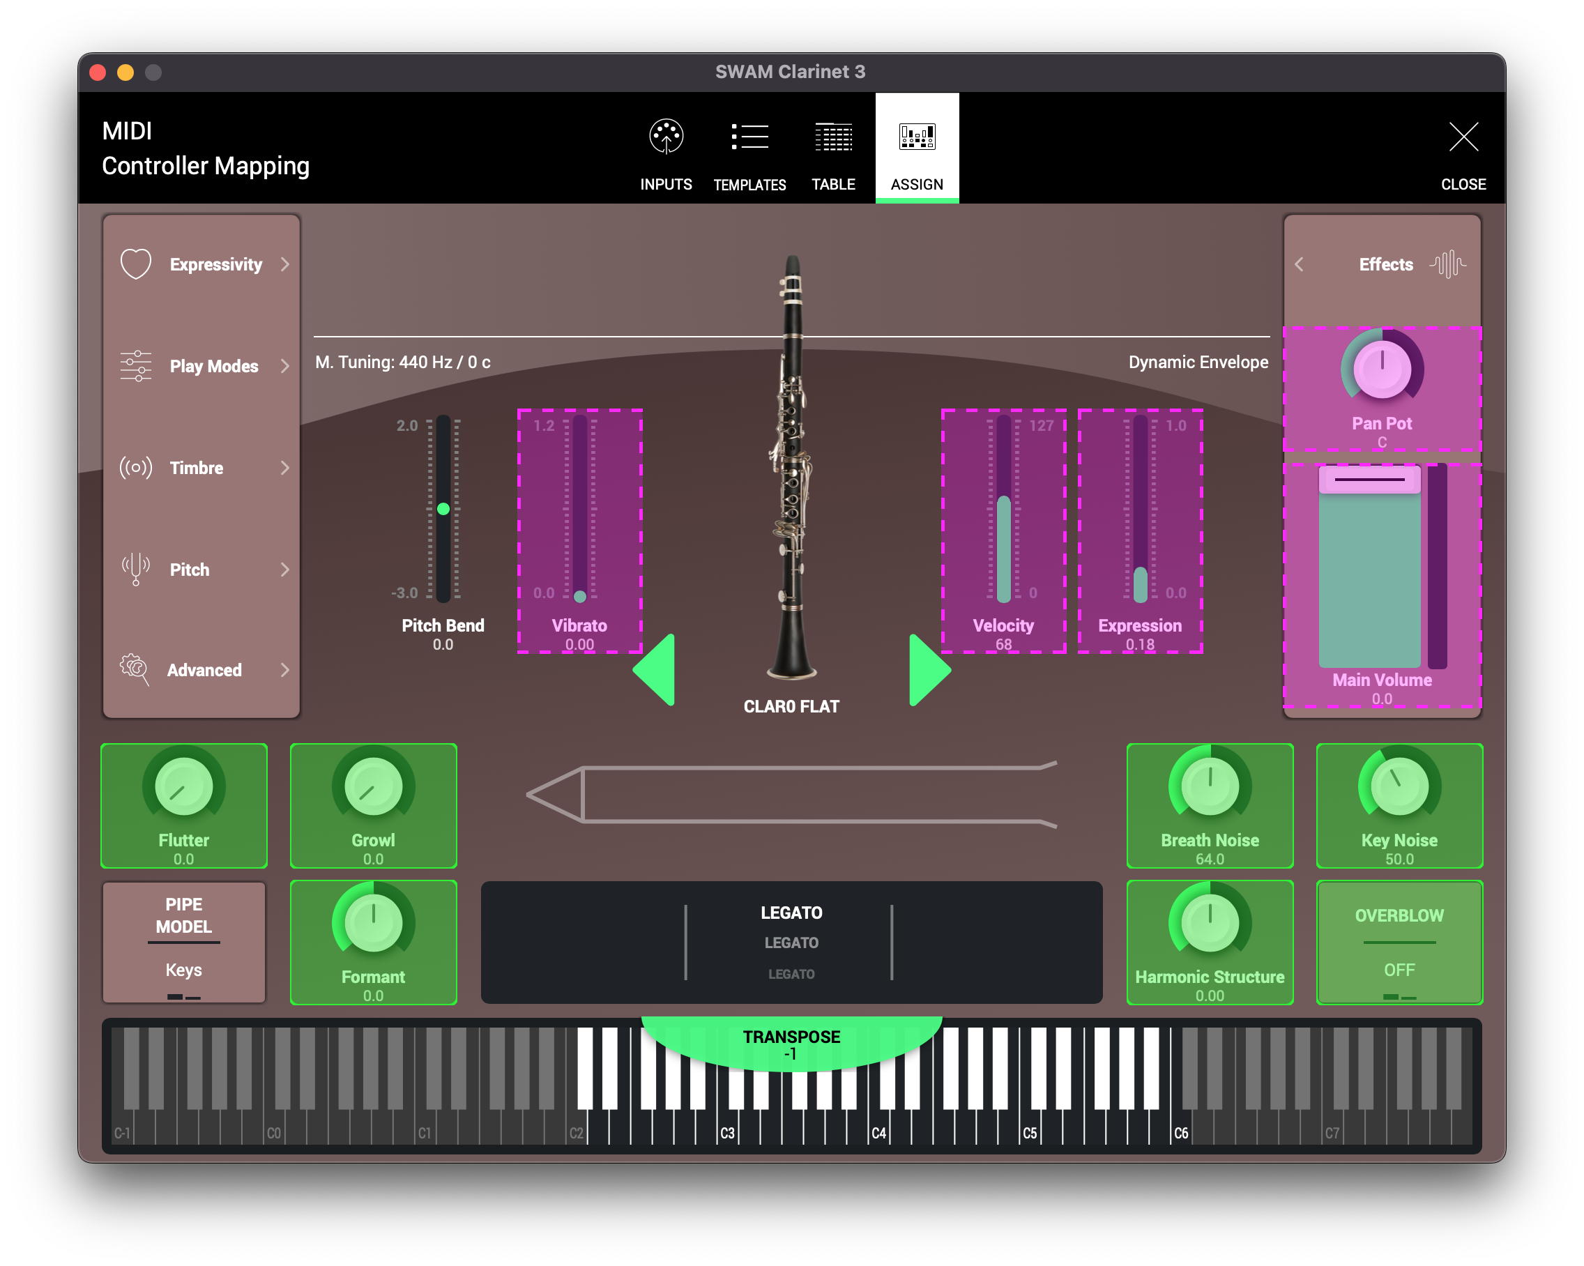Click the Play Modes sliders icon

136,366
